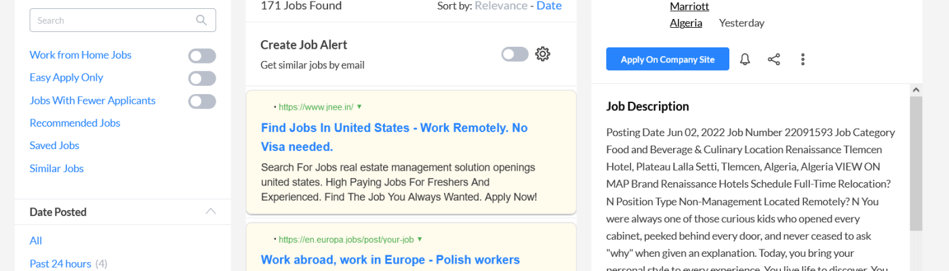Filter by Past 24 hours
This screenshot has height=271, width=949.
pyautogui.click(x=60, y=264)
